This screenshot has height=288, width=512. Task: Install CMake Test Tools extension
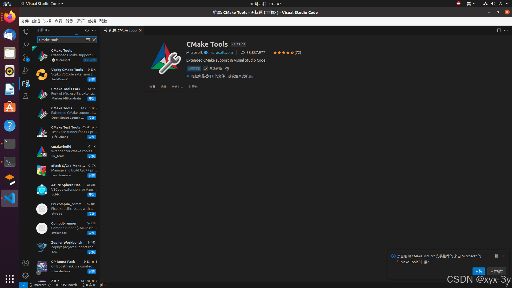tap(92, 137)
